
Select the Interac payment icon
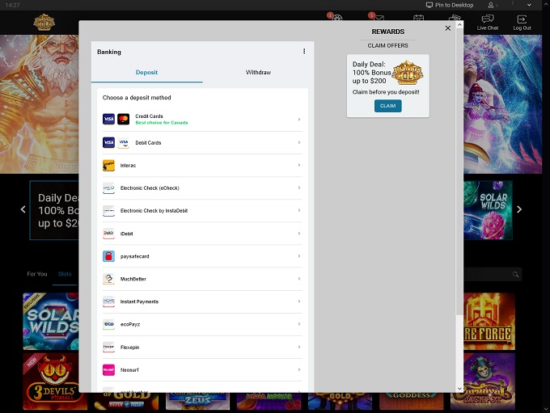tap(108, 166)
